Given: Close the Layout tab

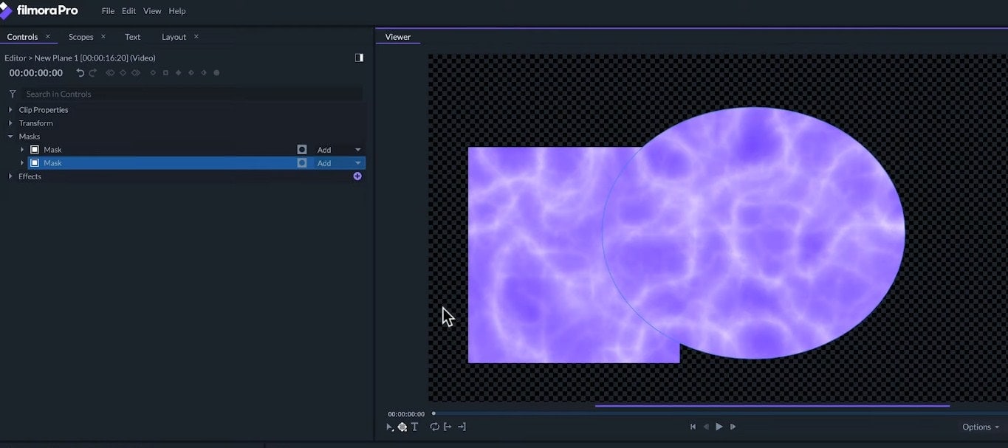Looking at the screenshot, I should [196, 36].
